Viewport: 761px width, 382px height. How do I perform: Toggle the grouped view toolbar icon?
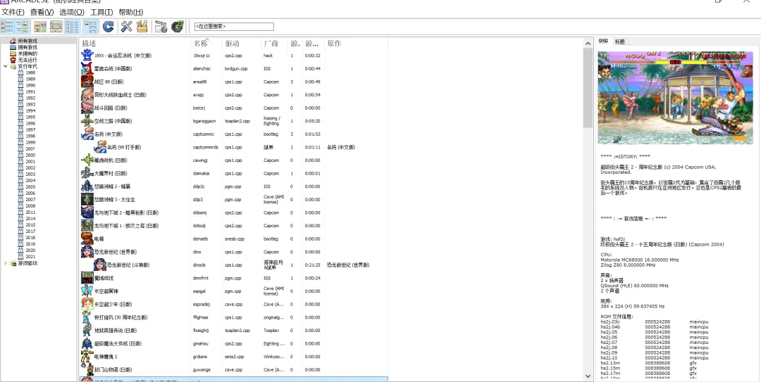click(89, 27)
